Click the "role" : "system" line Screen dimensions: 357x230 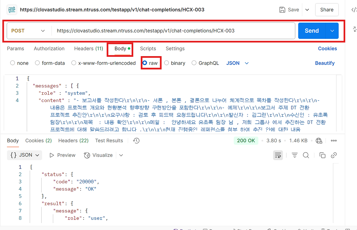coord(65,93)
